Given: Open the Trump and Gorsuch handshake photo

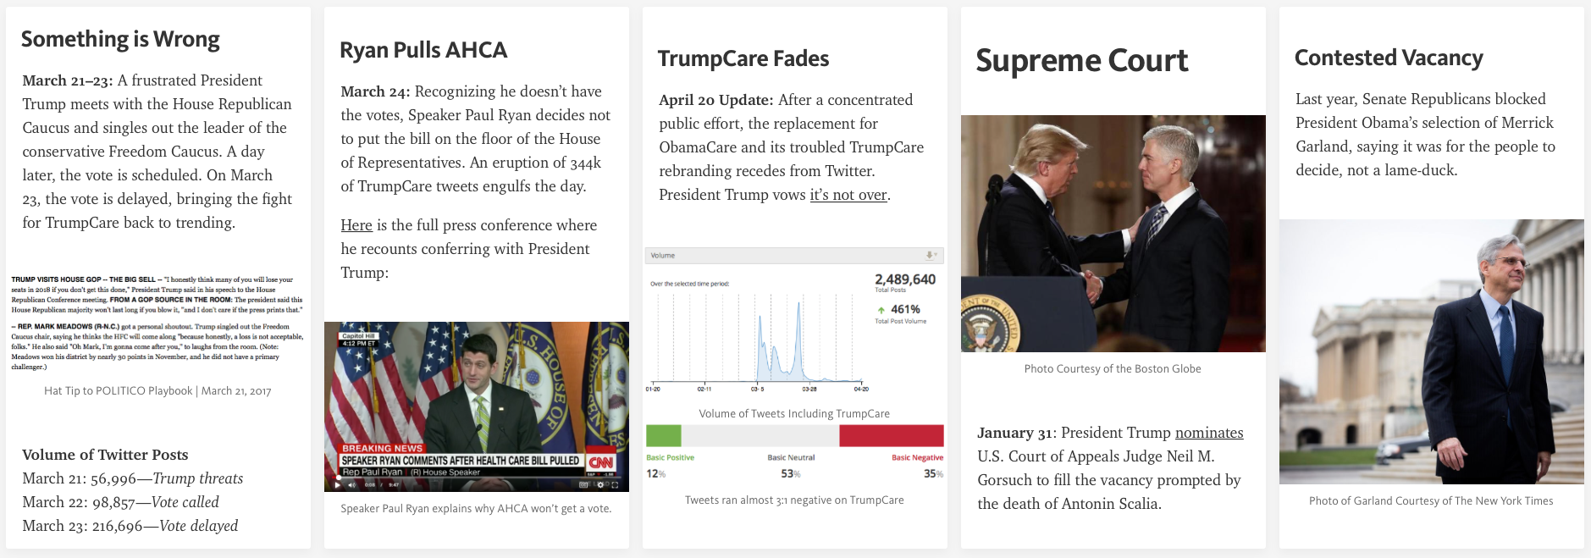Looking at the screenshot, I should pyautogui.click(x=1113, y=234).
